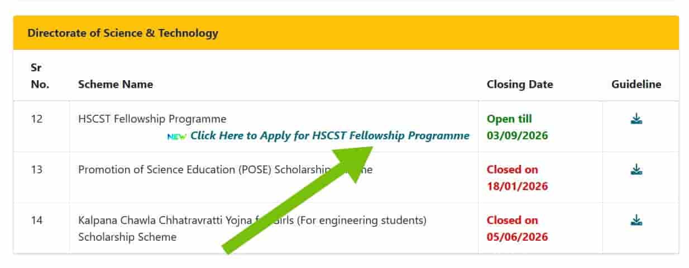Image resolution: width=689 pixels, height=268 pixels.
Task: Download the POSE Scholarship Scheme guideline
Action: pos(636,169)
